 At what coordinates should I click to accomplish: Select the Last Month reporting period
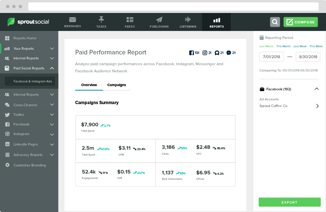click(x=266, y=46)
